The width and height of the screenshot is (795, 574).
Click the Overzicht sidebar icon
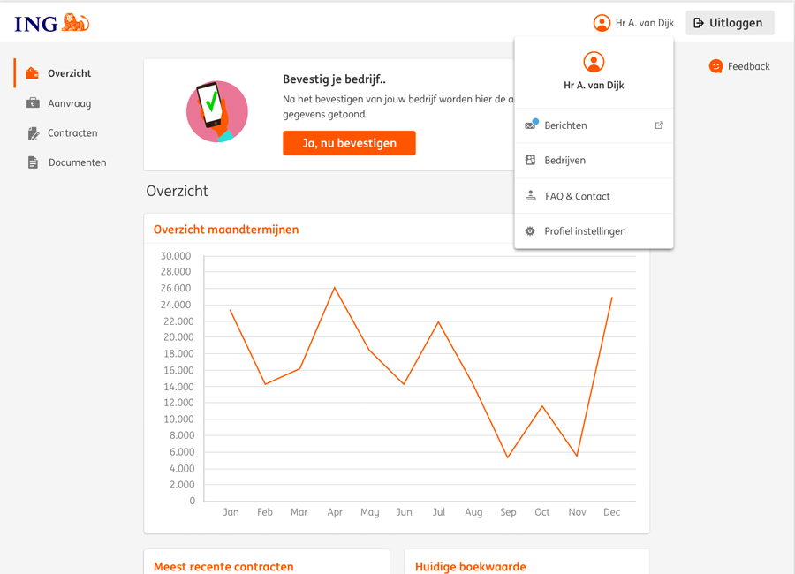pos(33,73)
